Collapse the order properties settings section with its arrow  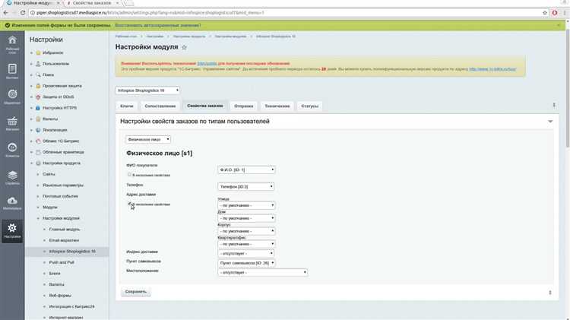click(x=550, y=122)
